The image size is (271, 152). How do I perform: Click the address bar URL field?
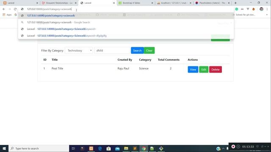pyautogui.click(x=126, y=9)
